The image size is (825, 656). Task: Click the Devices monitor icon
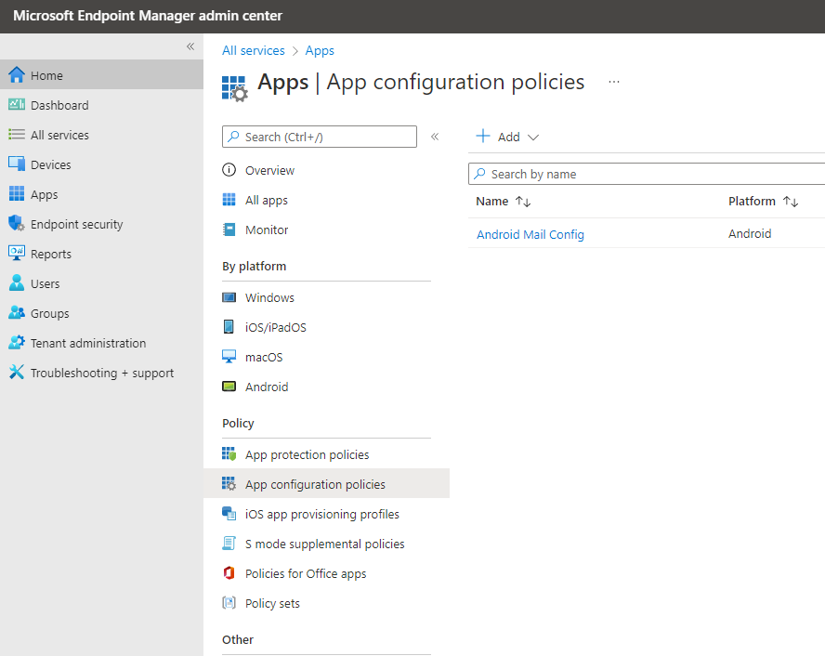click(17, 164)
